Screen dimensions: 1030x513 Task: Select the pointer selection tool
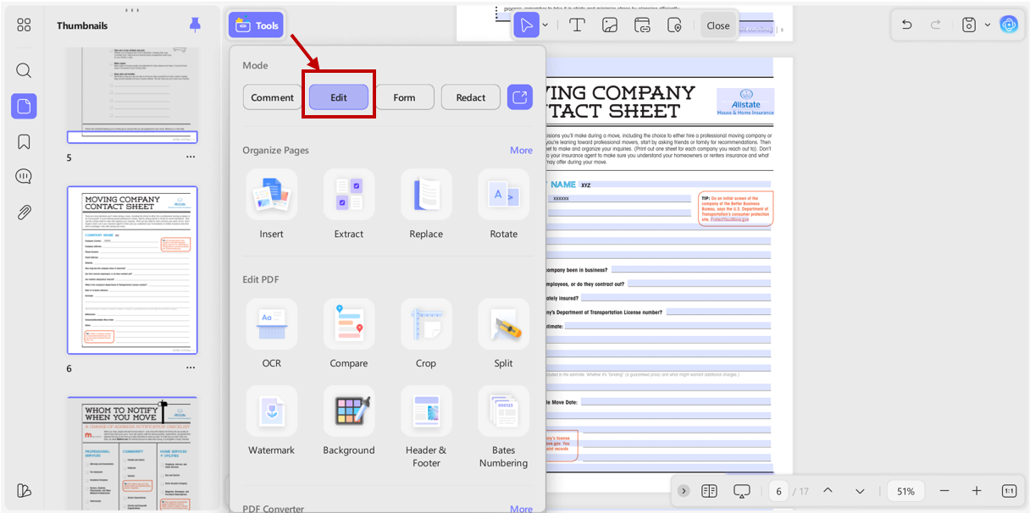[x=527, y=25]
